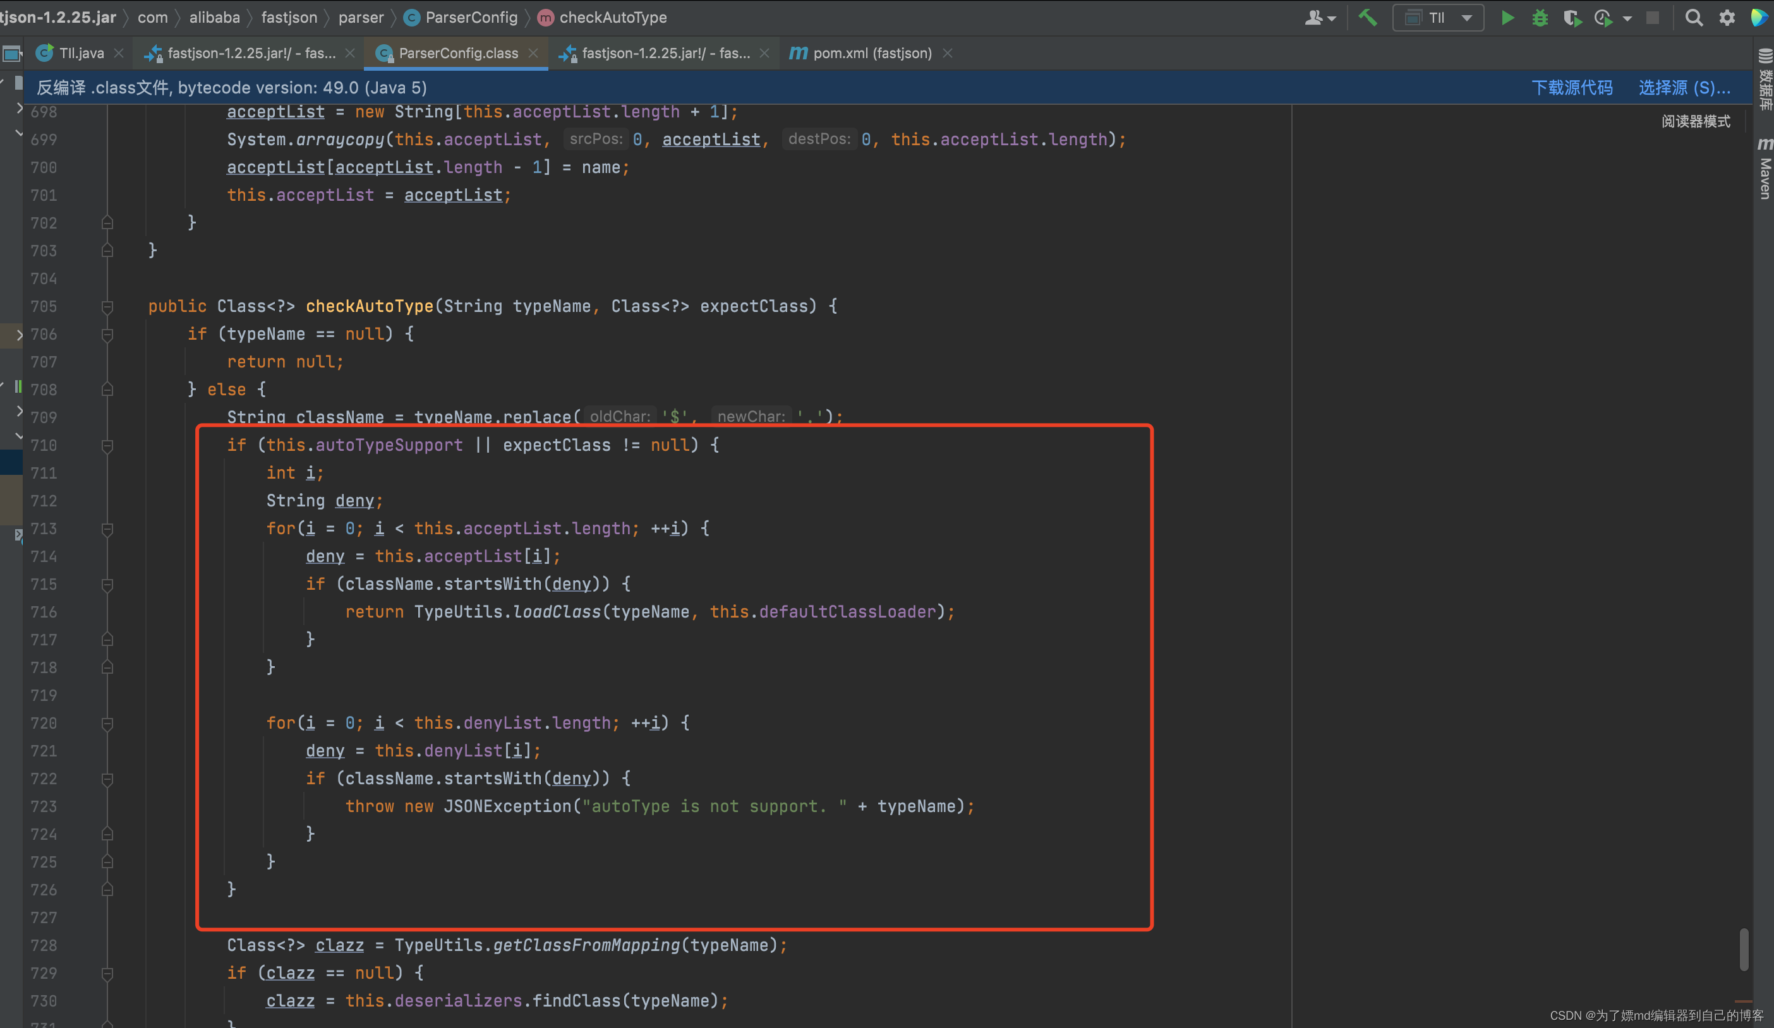The width and height of the screenshot is (1774, 1028).
Task: Collapse the if fold at line 722
Action: pos(107,779)
